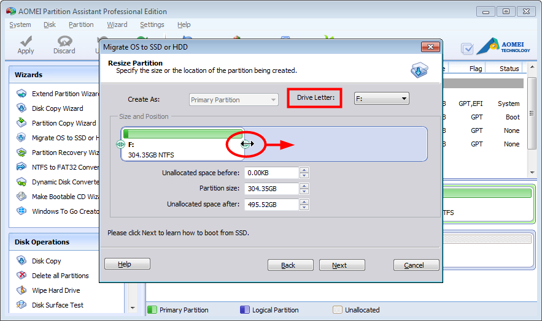Click Make Bootable CD Wizard icon

tap(21, 196)
